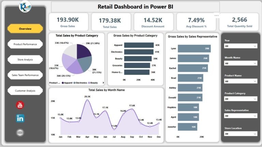Go to the Store Analysis page
Image resolution: width=262 pixels, height=147 pixels.
click(25, 59)
